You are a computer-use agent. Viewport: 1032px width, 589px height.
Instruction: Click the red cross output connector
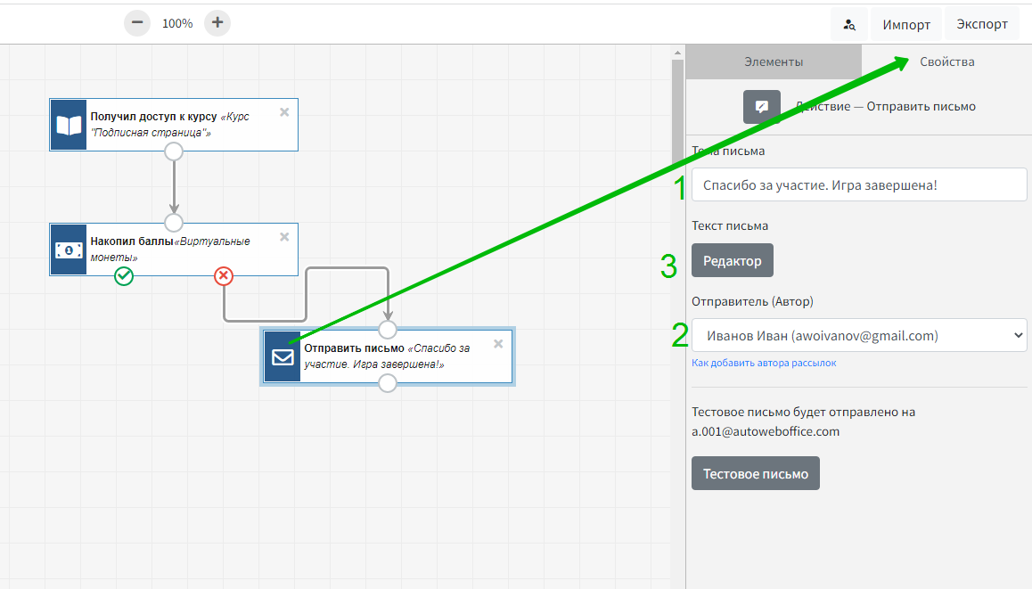click(224, 276)
